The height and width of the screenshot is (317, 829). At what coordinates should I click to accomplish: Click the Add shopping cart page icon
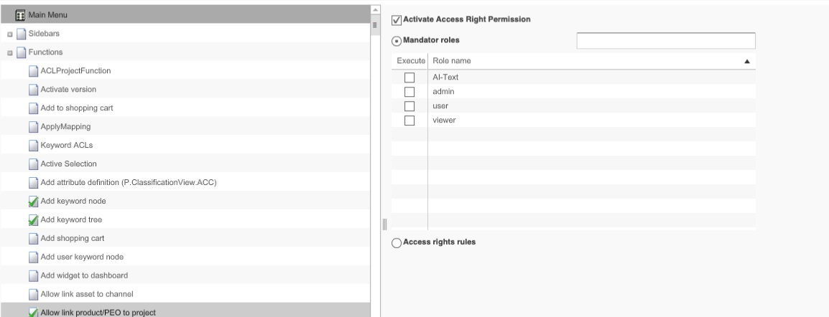[x=33, y=238]
